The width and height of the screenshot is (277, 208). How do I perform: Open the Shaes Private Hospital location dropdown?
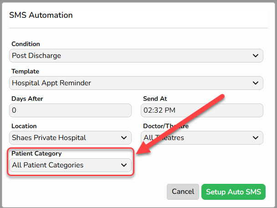point(70,138)
